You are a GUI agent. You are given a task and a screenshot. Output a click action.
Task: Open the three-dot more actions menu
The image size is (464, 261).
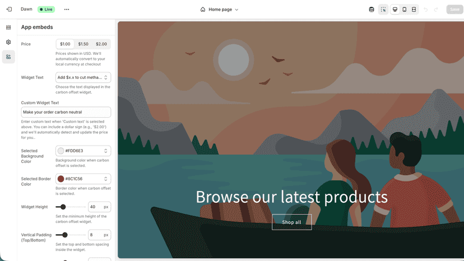(67, 10)
